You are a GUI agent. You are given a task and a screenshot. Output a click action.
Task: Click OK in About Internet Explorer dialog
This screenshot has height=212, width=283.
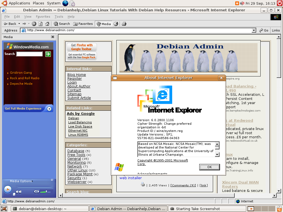pyautogui.click(x=209, y=167)
